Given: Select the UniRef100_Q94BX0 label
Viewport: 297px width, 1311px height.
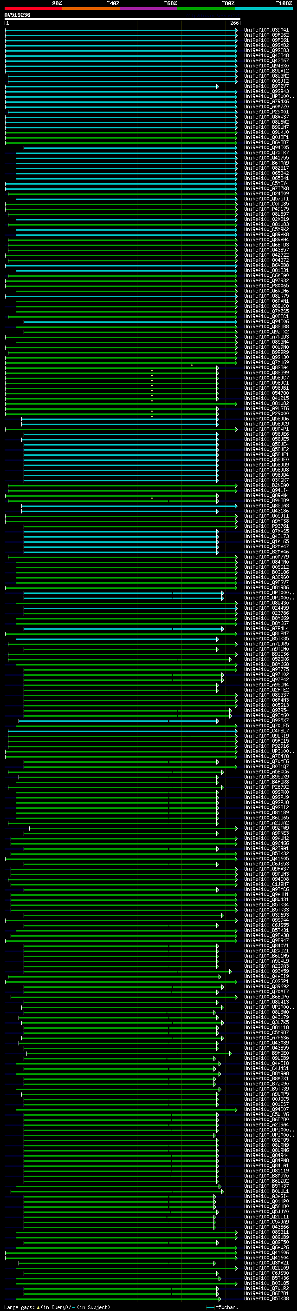Looking at the screenshot, I should [x=266, y=66].
